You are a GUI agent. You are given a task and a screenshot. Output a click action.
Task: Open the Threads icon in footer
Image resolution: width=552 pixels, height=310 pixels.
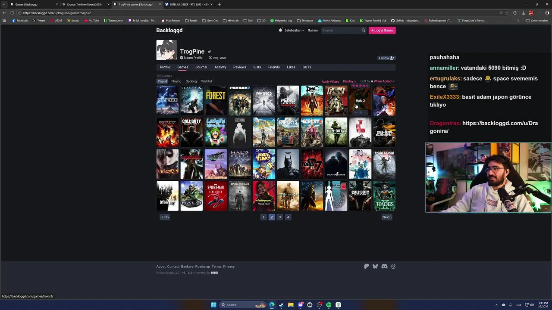point(393,267)
